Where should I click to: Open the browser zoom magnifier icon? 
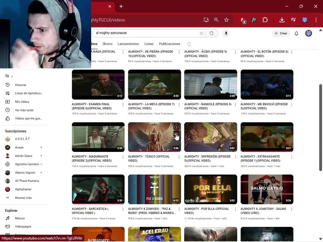[x=216, y=20]
